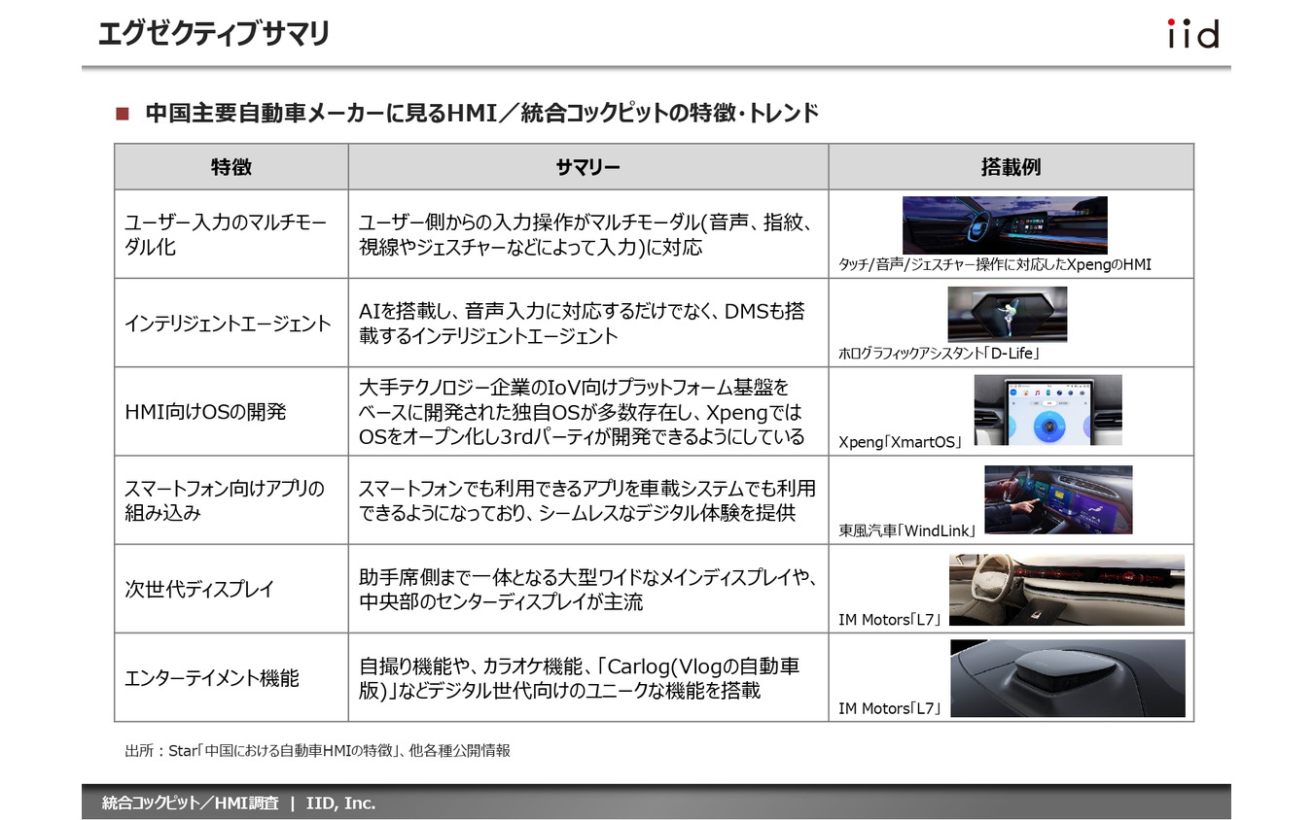Click the XmartOS screen image

[x=1047, y=410]
